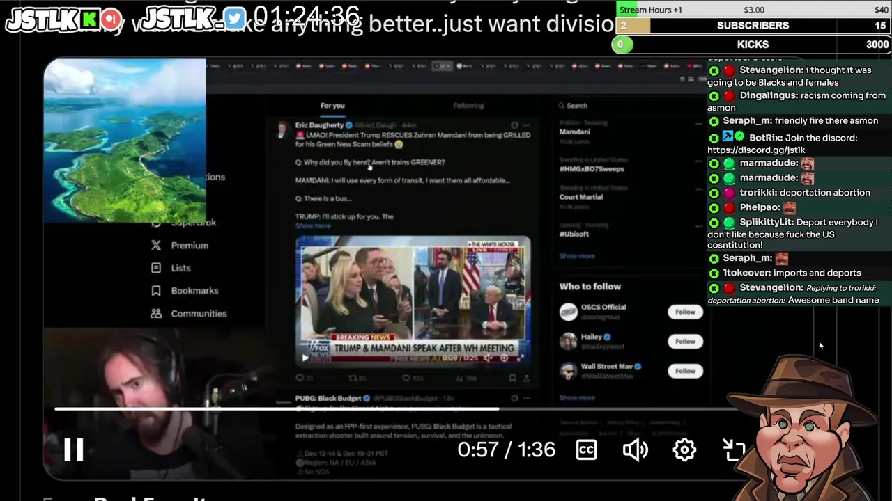
Task: Click the red record icon beside the Kick logo
Action: (x=111, y=19)
